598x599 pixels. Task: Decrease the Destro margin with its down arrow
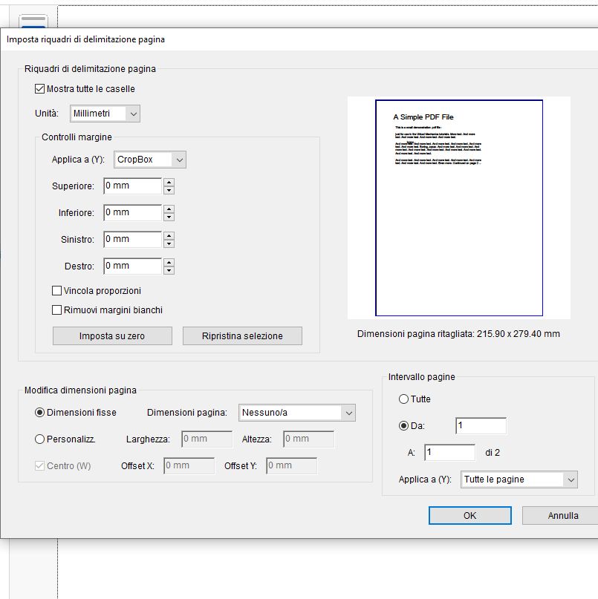click(x=170, y=269)
